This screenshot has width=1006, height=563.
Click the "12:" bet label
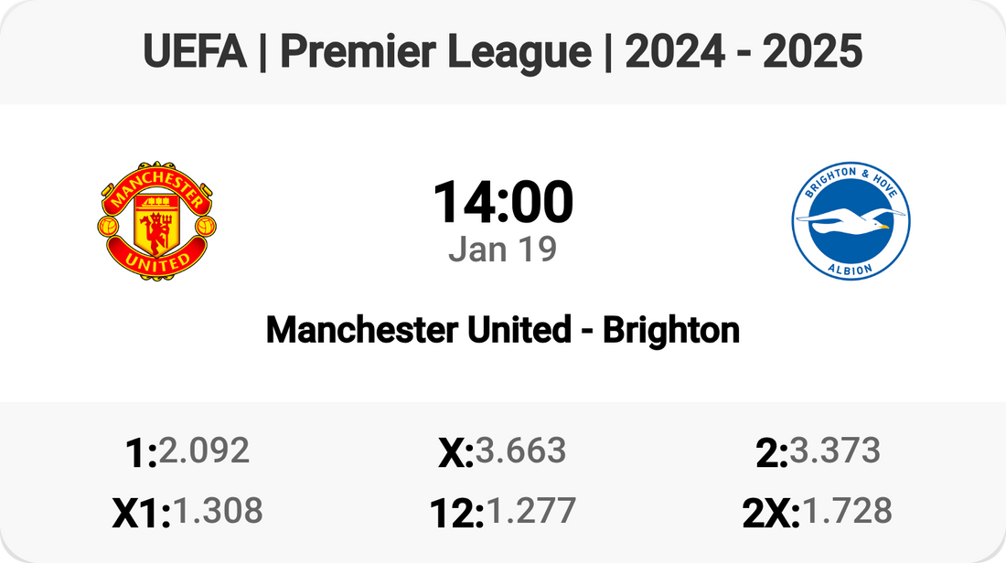click(456, 514)
